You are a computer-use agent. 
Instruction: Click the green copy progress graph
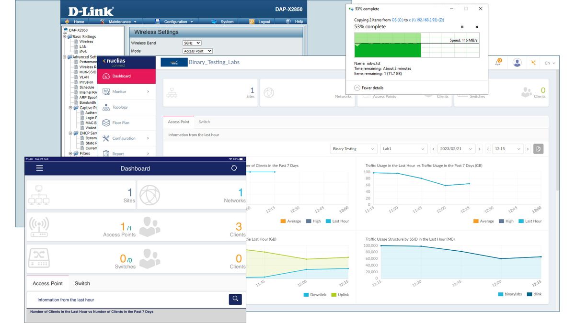coord(416,45)
